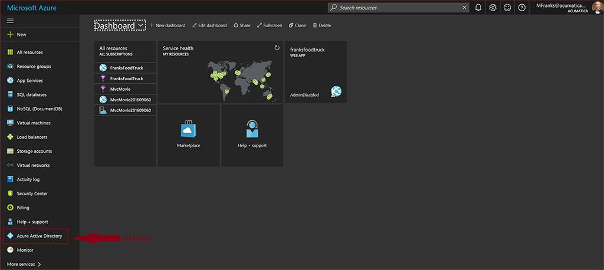
Task: Open the help question mark icon
Action: pyautogui.click(x=521, y=7)
